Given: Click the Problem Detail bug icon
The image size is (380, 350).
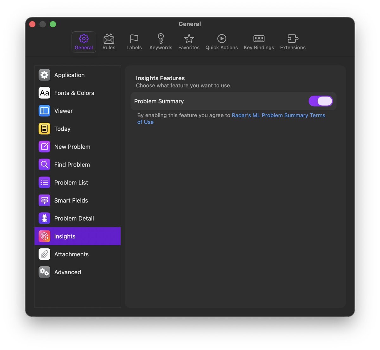Looking at the screenshot, I should (44, 218).
